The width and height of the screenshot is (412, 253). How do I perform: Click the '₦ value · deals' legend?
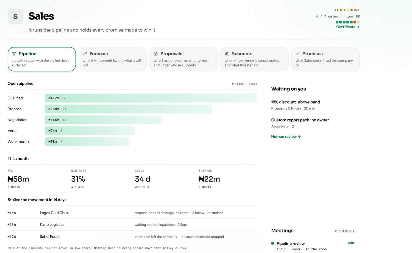coord(245,84)
